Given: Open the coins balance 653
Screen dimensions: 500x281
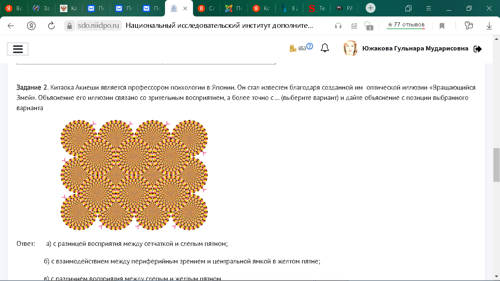Looking at the screenshot, I should [x=298, y=48].
